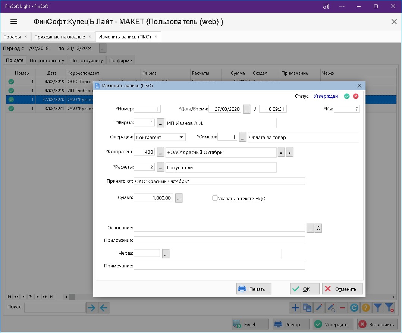Click the red reject status icon
Viewport: 402px width, 333px height.
pyautogui.click(x=356, y=96)
